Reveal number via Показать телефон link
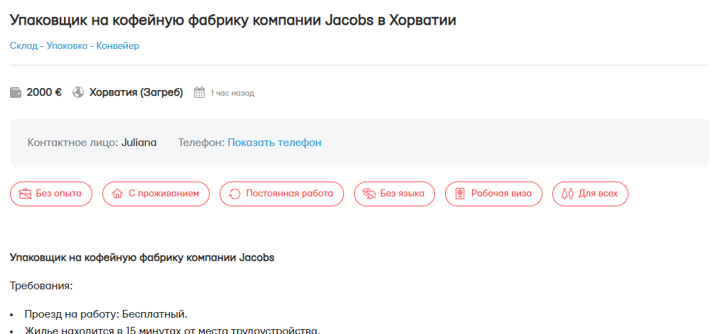 [274, 143]
